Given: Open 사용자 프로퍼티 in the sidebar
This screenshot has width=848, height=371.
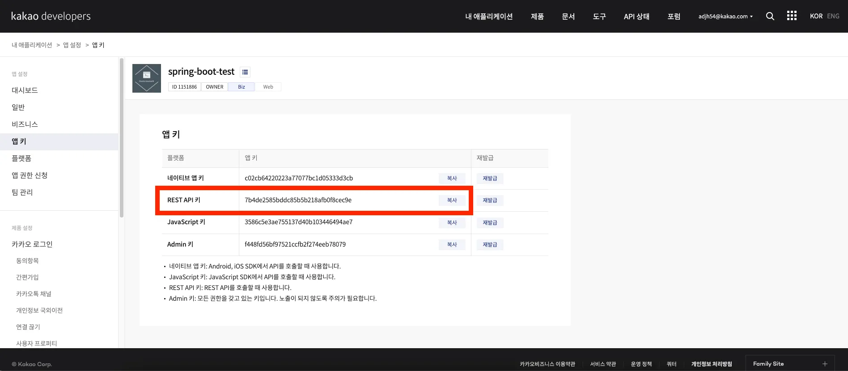Looking at the screenshot, I should coord(36,343).
